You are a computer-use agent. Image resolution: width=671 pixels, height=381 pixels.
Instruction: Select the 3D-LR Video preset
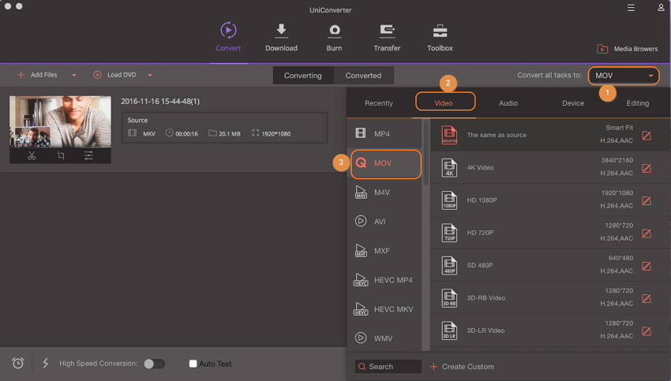550,331
